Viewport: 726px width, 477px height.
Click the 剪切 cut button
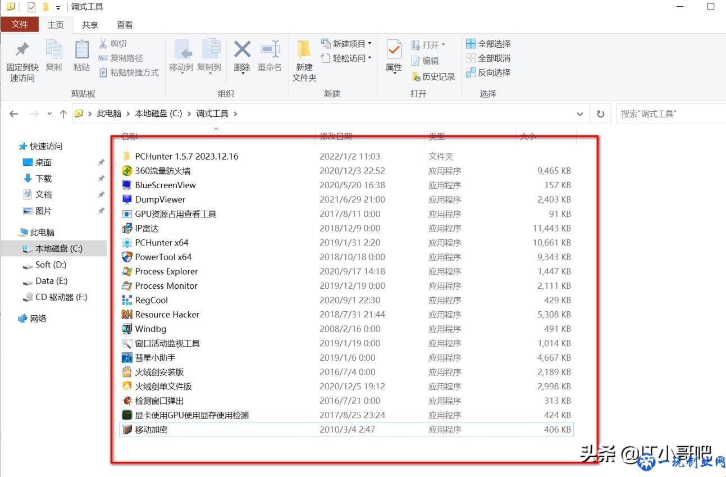point(113,43)
